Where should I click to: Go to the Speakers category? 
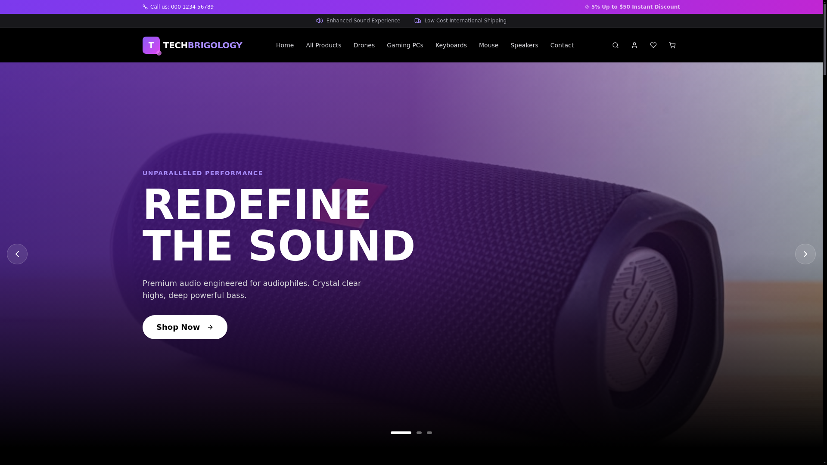(x=524, y=45)
